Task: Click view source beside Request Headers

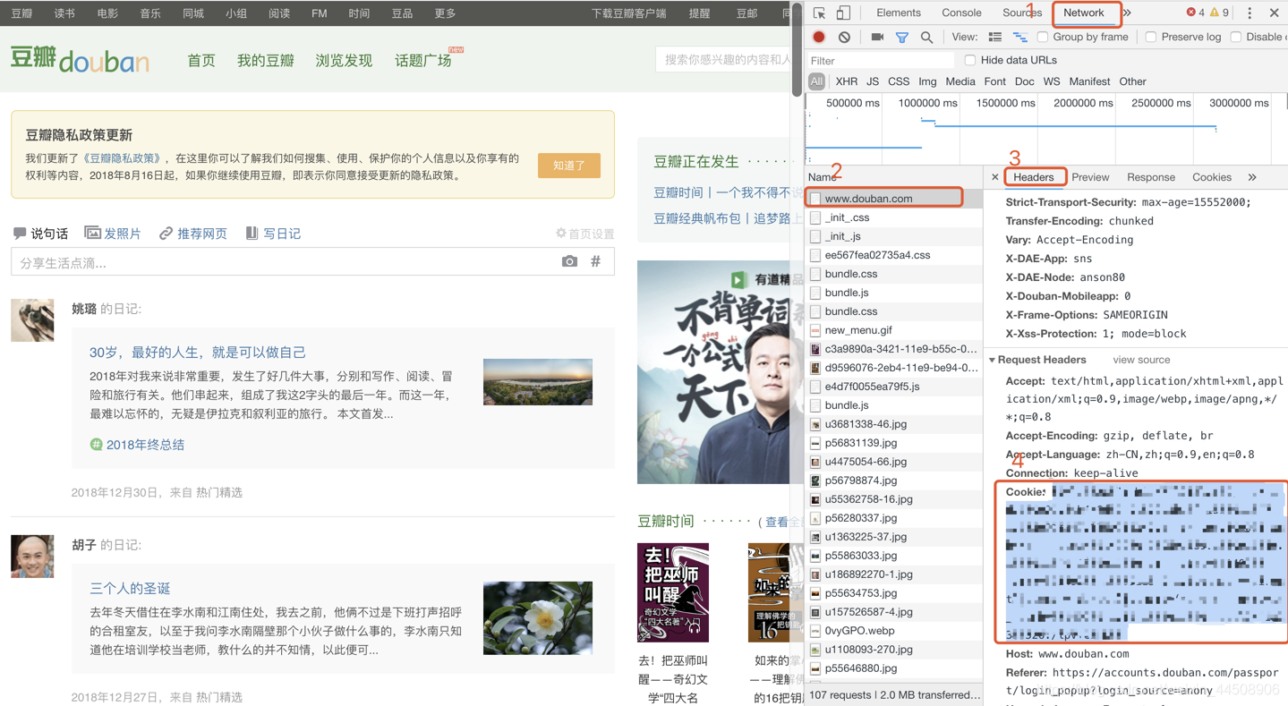Action: point(1141,360)
